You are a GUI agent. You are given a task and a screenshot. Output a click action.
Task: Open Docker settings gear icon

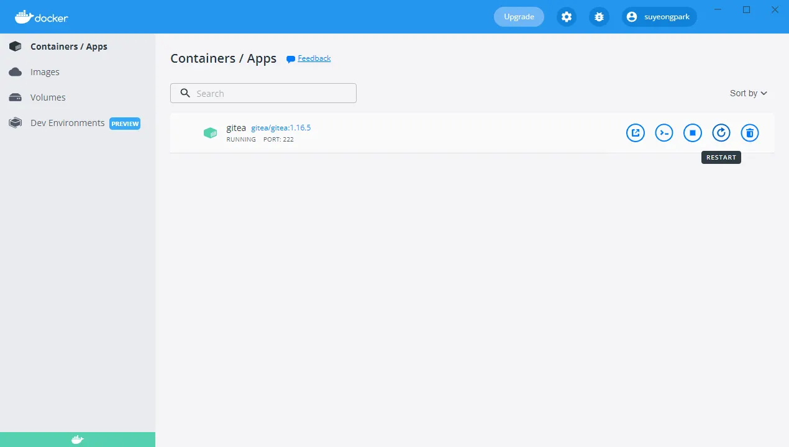567,17
